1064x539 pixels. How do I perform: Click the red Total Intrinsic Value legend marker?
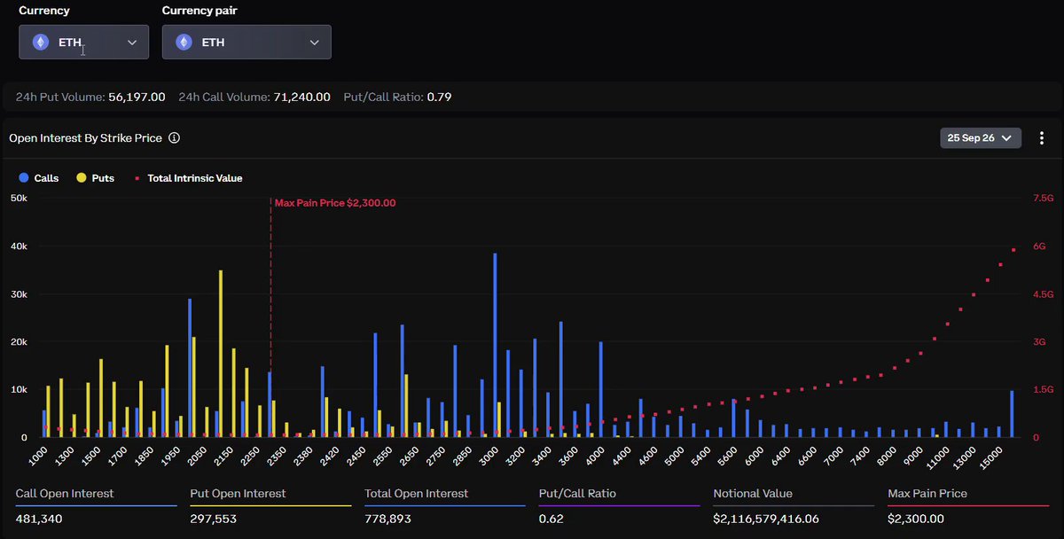[137, 178]
